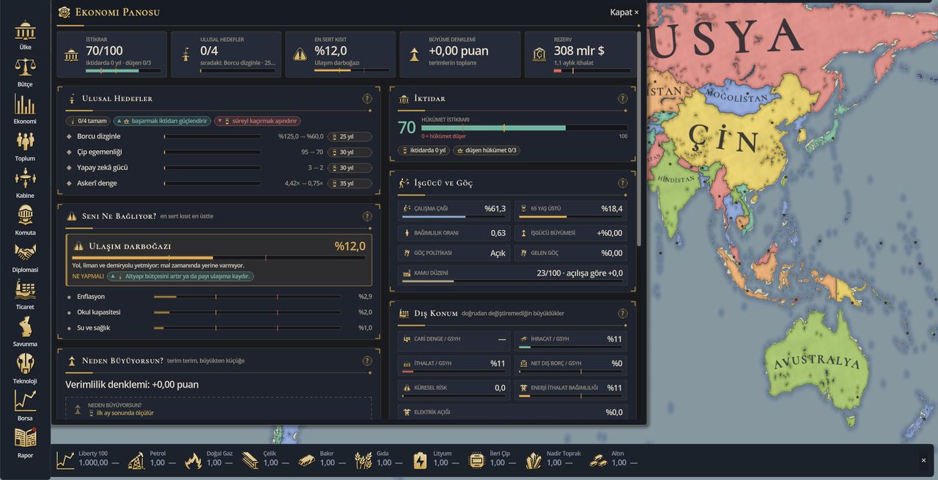This screenshot has height=480, width=938.
Task: Select the Komuta sidebar item
Action: [25, 220]
